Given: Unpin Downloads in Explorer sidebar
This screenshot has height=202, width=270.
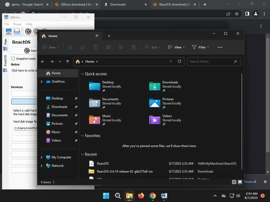Looking at the screenshot, I should 76,107.
